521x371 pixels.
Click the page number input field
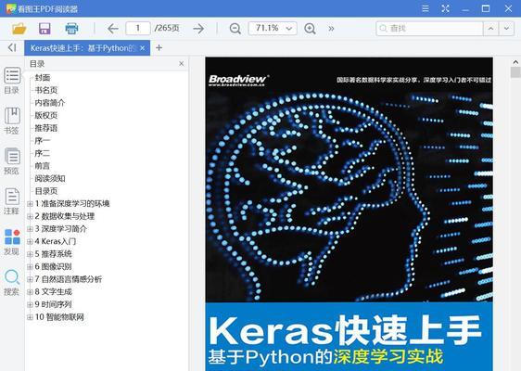click(138, 28)
